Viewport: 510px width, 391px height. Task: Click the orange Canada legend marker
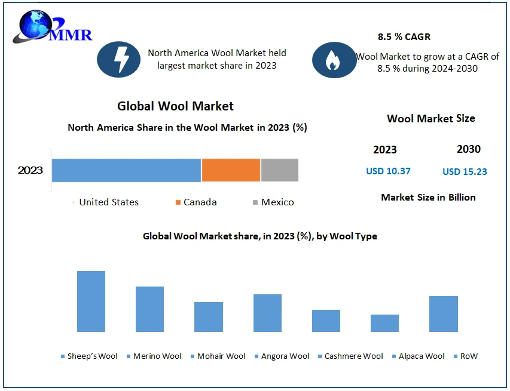point(178,202)
